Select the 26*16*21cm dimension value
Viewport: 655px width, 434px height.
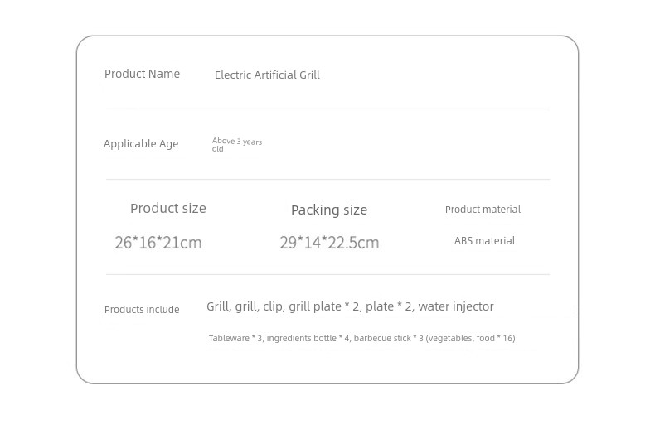[158, 243]
